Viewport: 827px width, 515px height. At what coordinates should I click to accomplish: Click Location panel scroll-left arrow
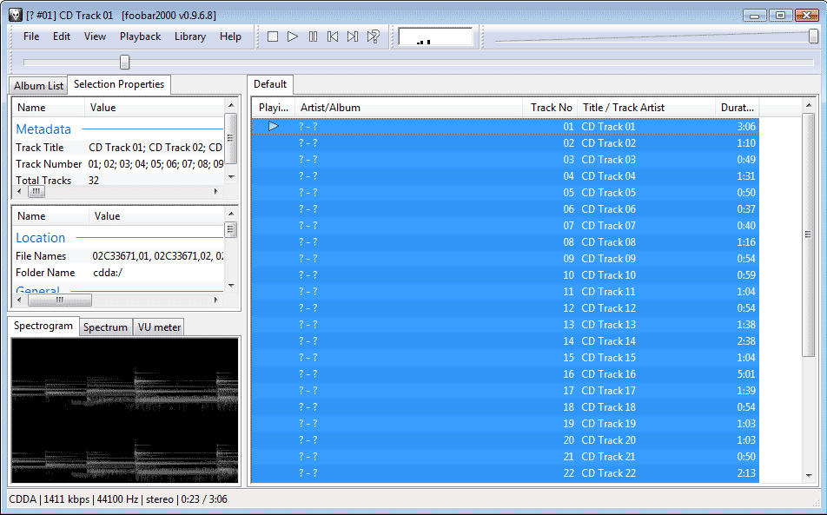pos(19,300)
